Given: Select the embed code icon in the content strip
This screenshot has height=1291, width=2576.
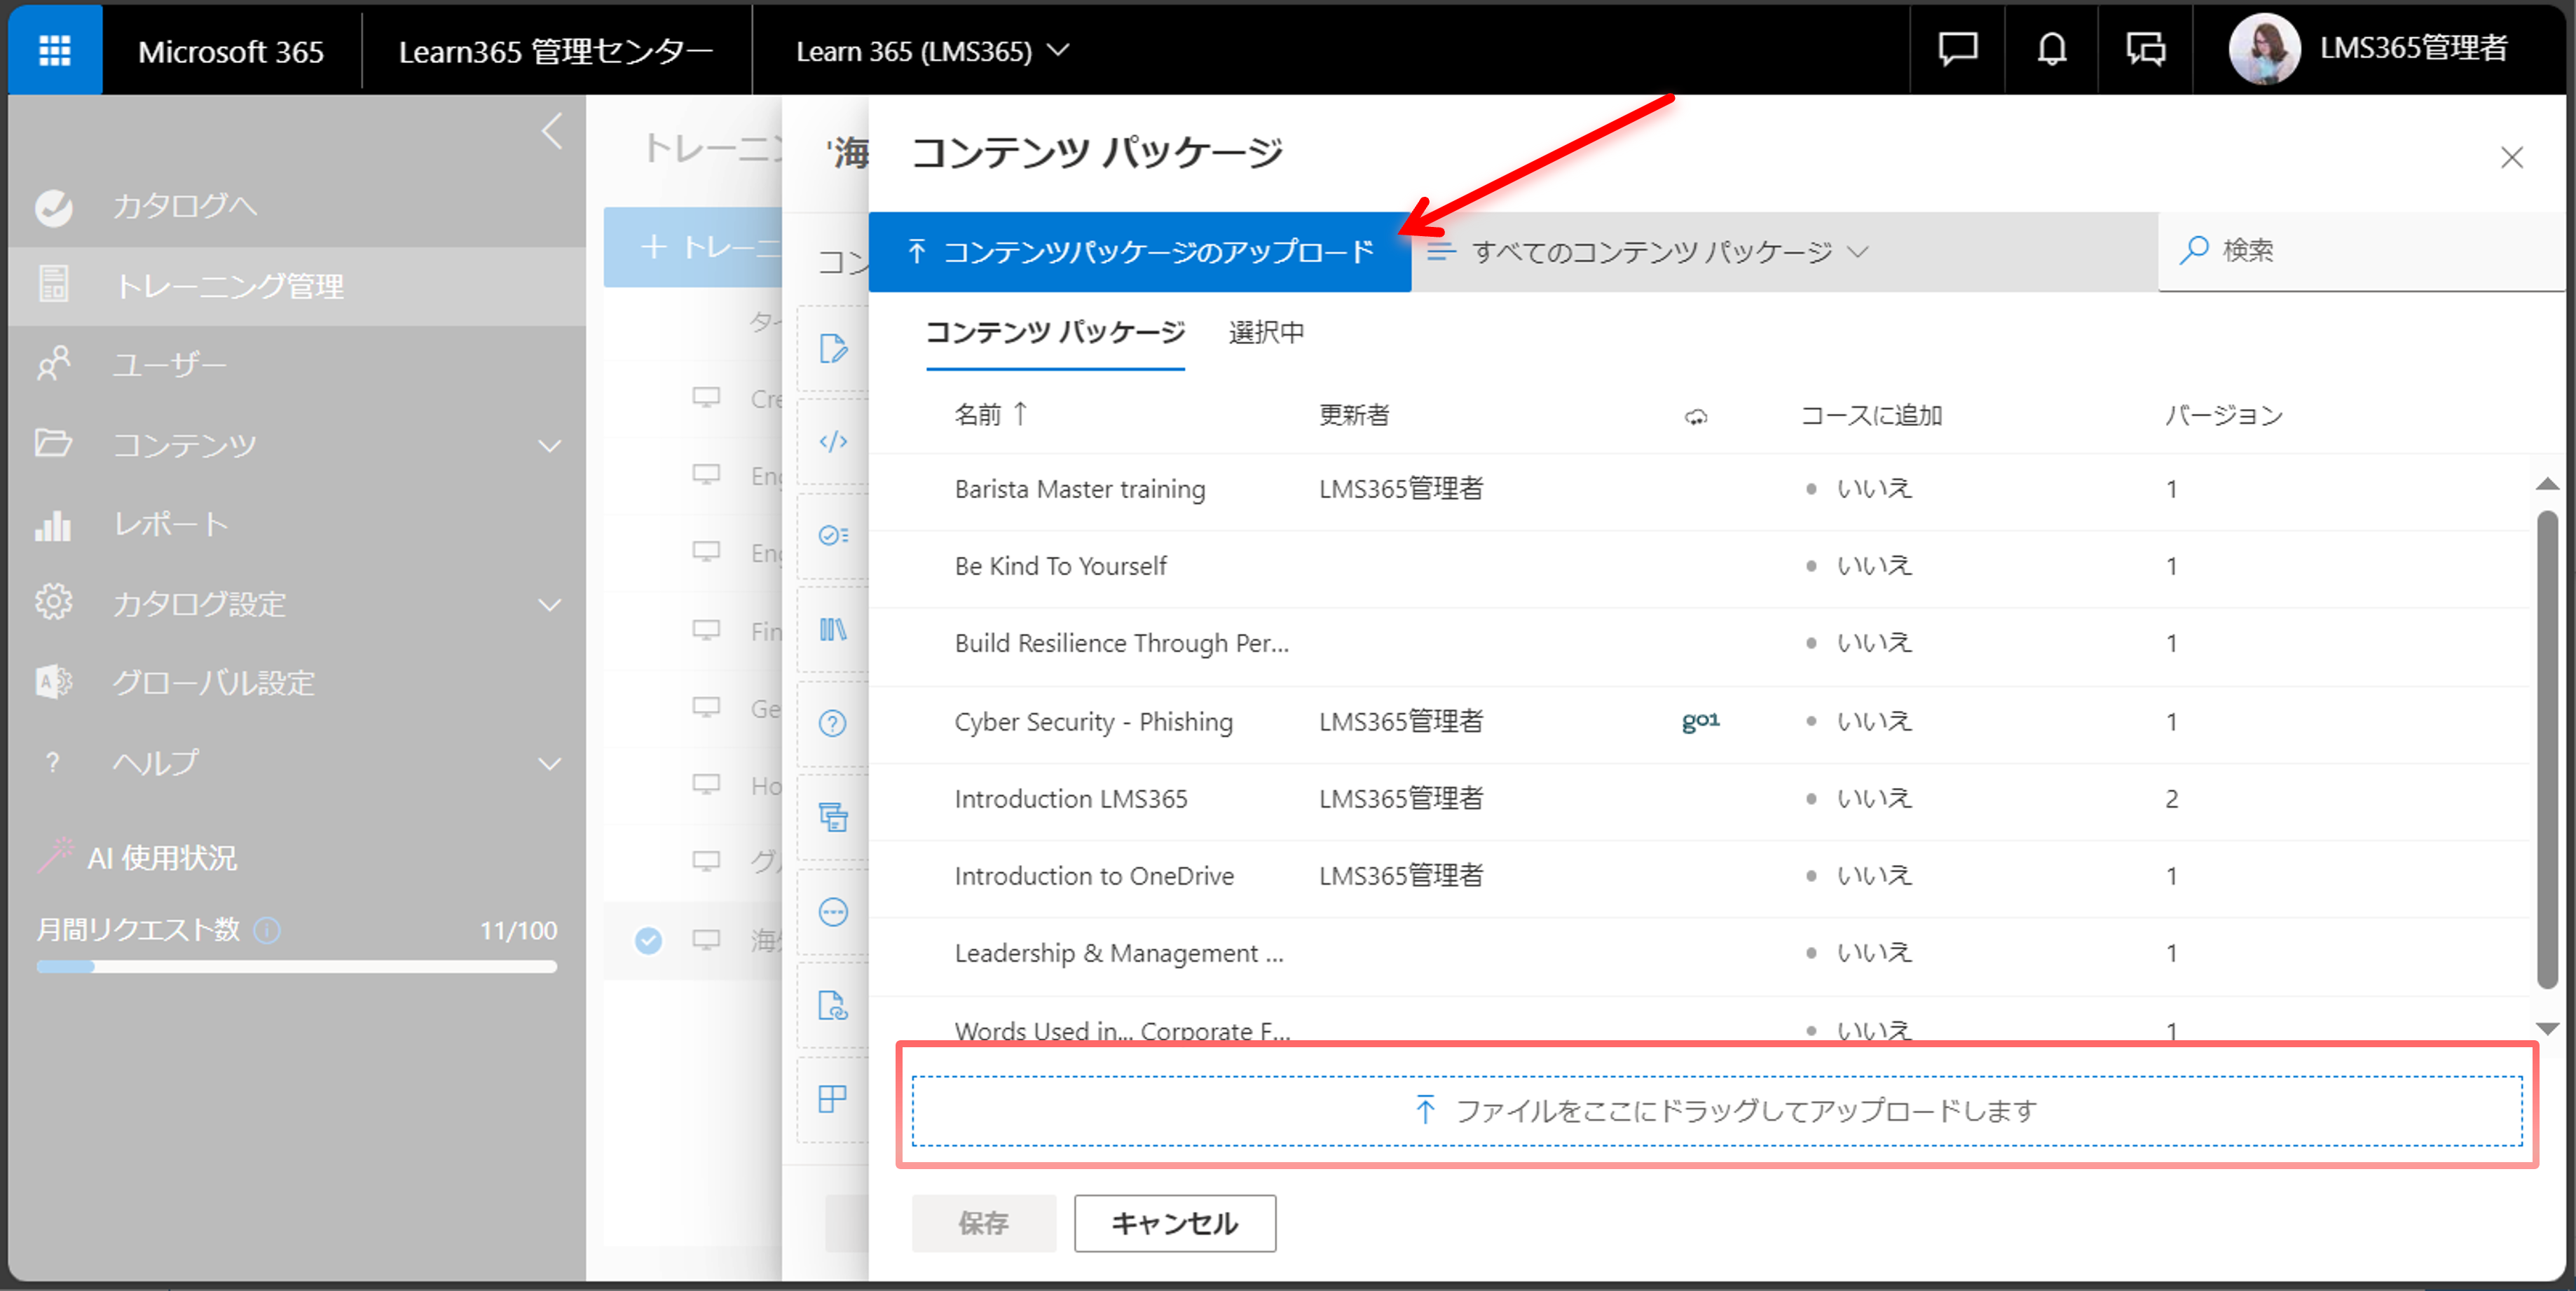Looking at the screenshot, I should tap(833, 441).
